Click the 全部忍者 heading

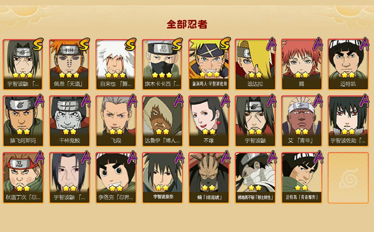[x=187, y=24]
